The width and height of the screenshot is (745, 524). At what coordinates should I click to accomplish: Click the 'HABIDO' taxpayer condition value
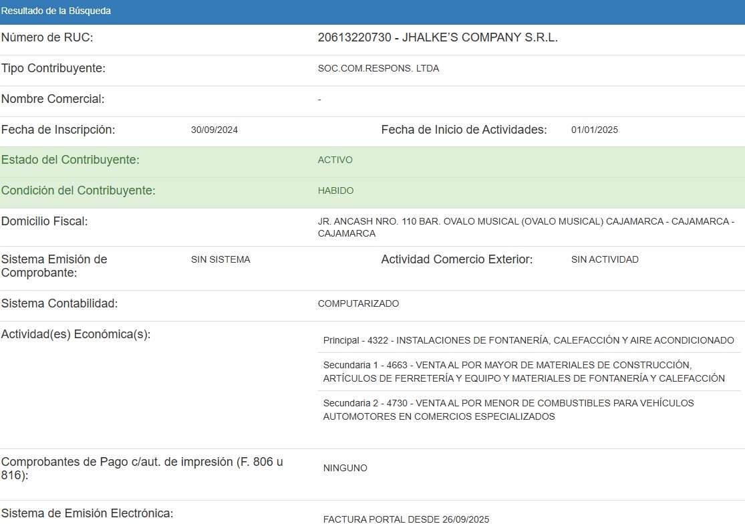click(x=335, y=191)
